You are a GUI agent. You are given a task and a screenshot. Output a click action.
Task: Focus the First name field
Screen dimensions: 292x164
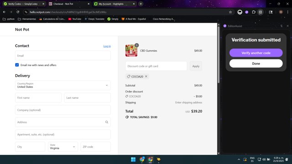[x=38, y=97]
